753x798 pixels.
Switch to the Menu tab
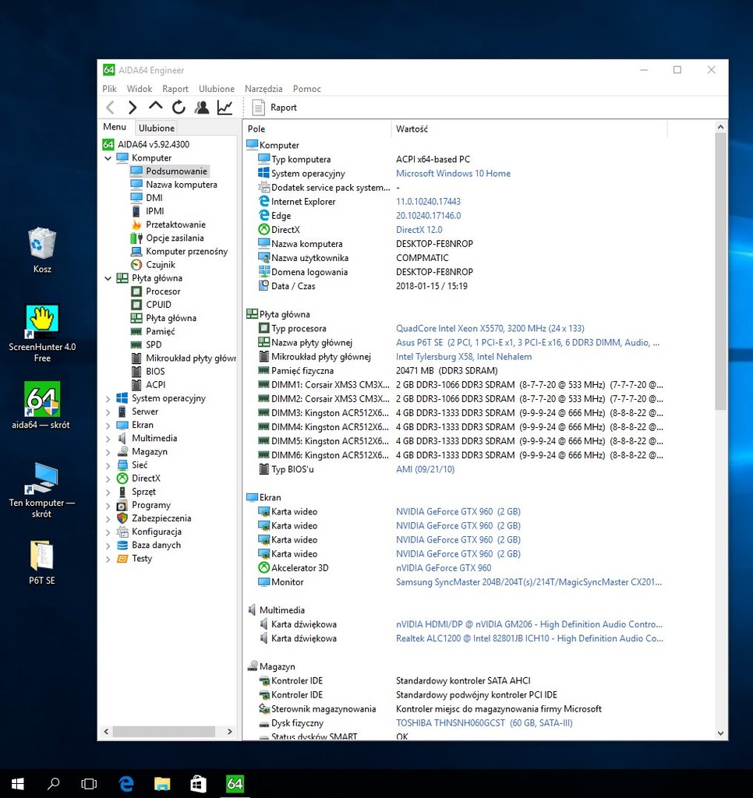click(x=115, y=127)
